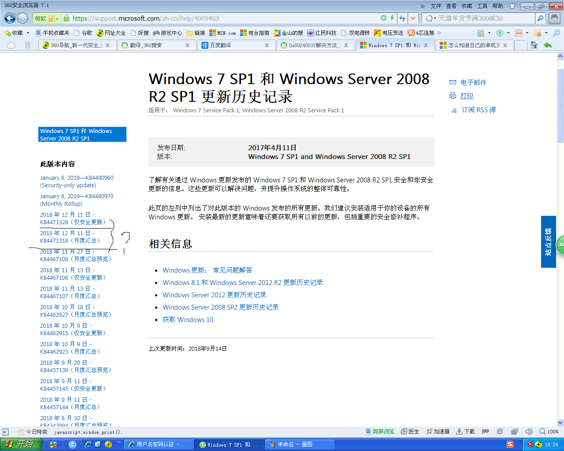The image size is (564, 451).
Task: Switch to the 0x80240037解决方法 tab
Action: pyautogui.click(x=315, y=45)
